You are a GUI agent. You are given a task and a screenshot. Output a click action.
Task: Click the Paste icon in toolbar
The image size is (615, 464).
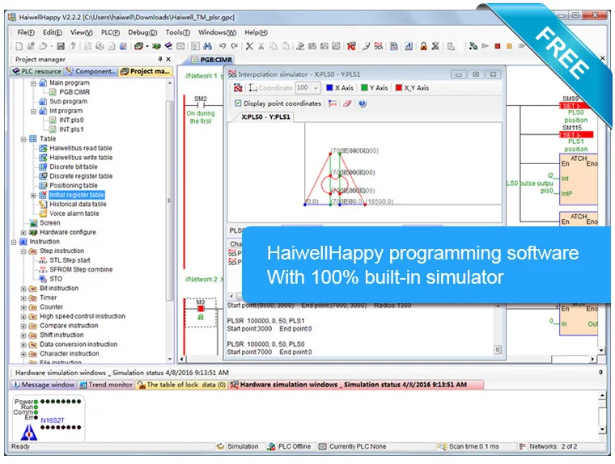(286, 46)
